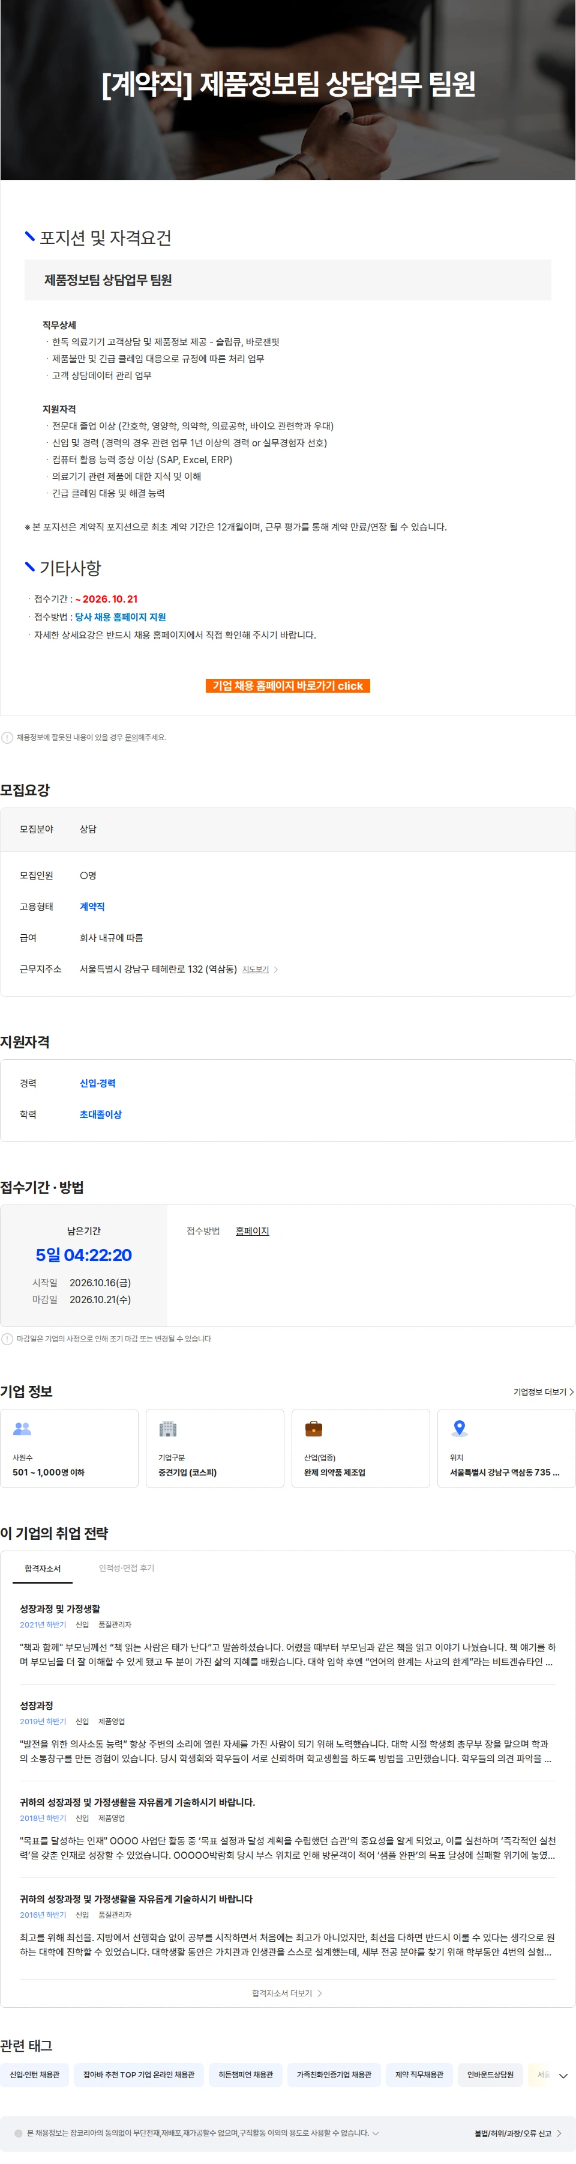
Task: Switch to 인적성·면접 후기 tab
Action: (x=127, y=1567)
